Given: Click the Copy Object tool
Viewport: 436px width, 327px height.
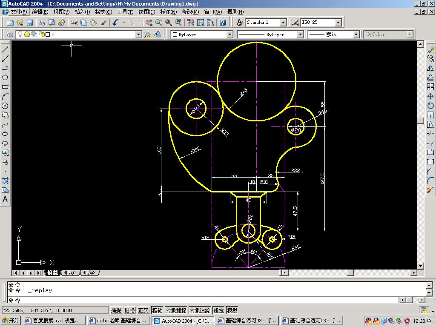Looking at the screenshot, I should coord(430,59).
